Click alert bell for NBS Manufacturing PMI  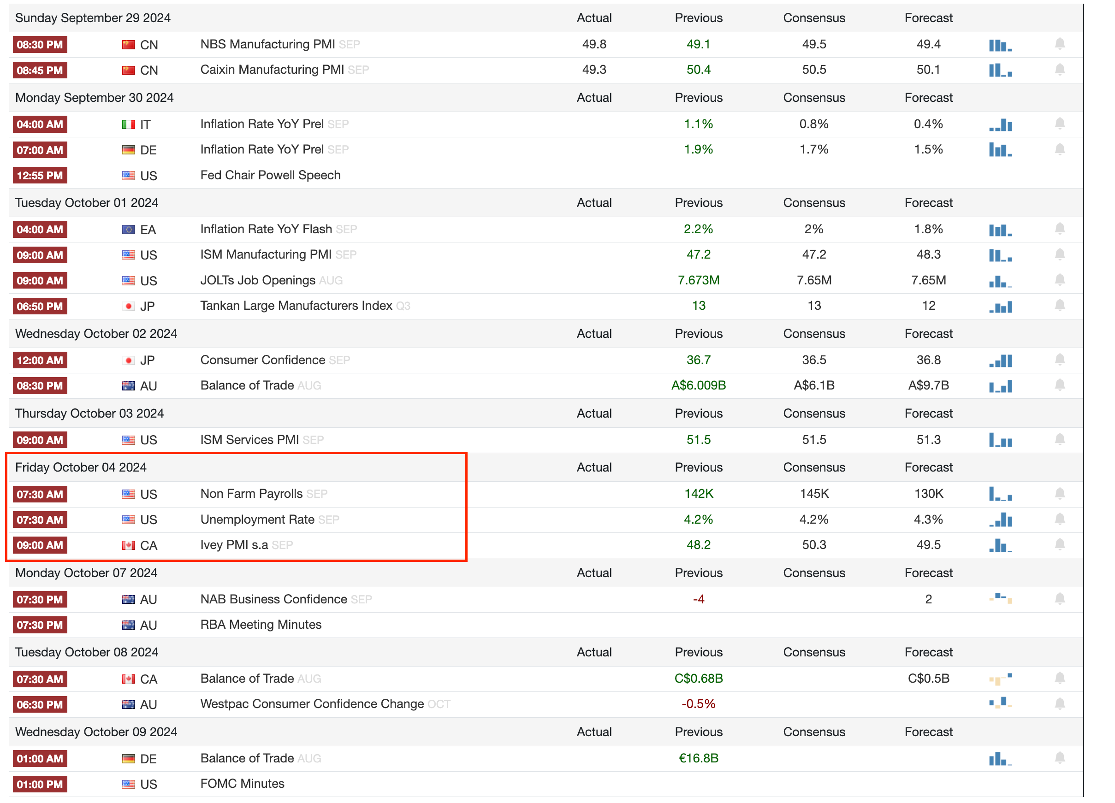pyautogui.click(x=1060, y=44)
